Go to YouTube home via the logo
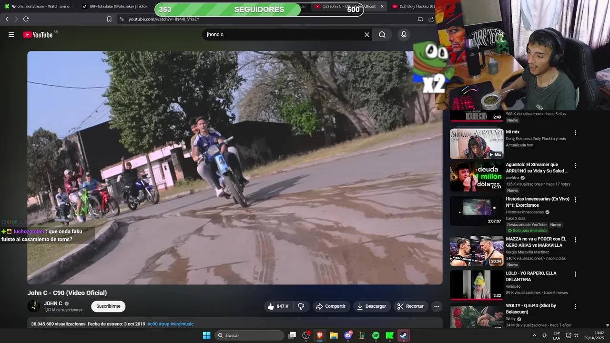610x343 pixels. pos(38,34)
